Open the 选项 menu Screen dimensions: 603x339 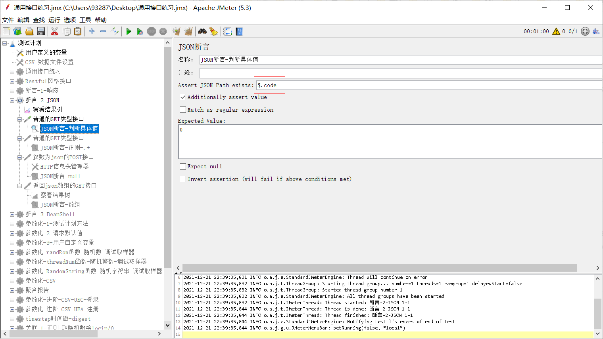[x=70, y=20]
